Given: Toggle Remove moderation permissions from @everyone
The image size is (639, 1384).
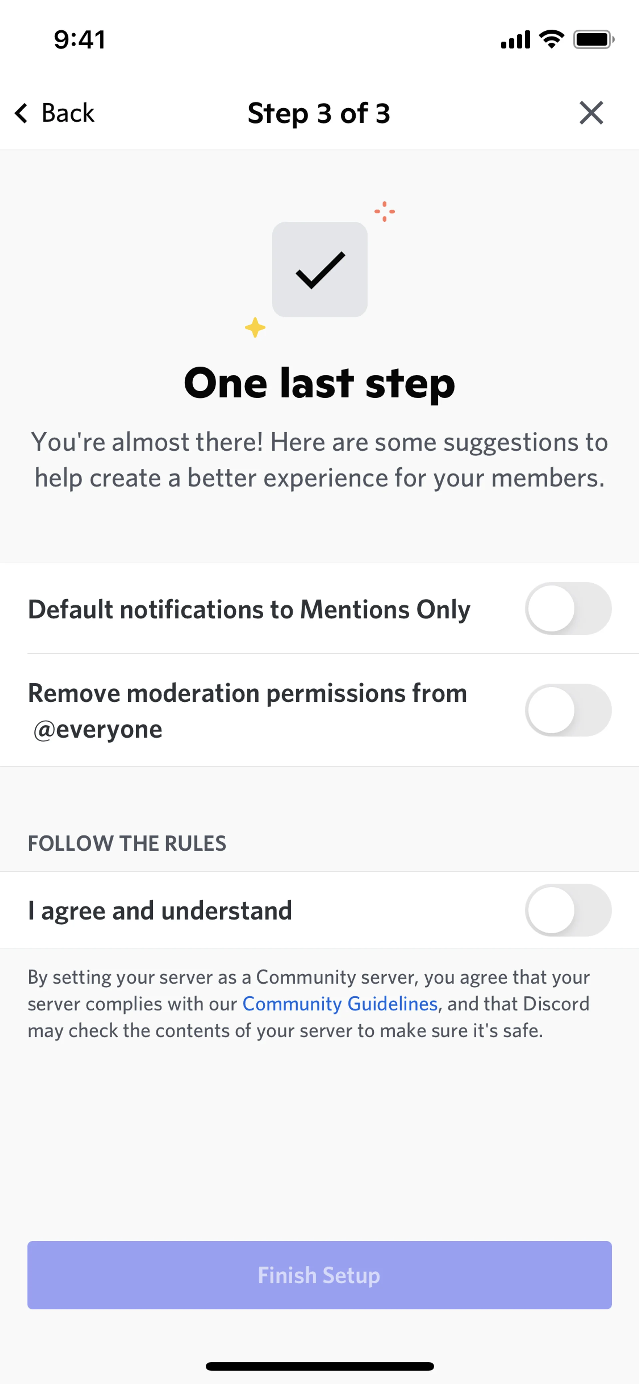Looking at the screenshot, I should [x=568, y=710].
